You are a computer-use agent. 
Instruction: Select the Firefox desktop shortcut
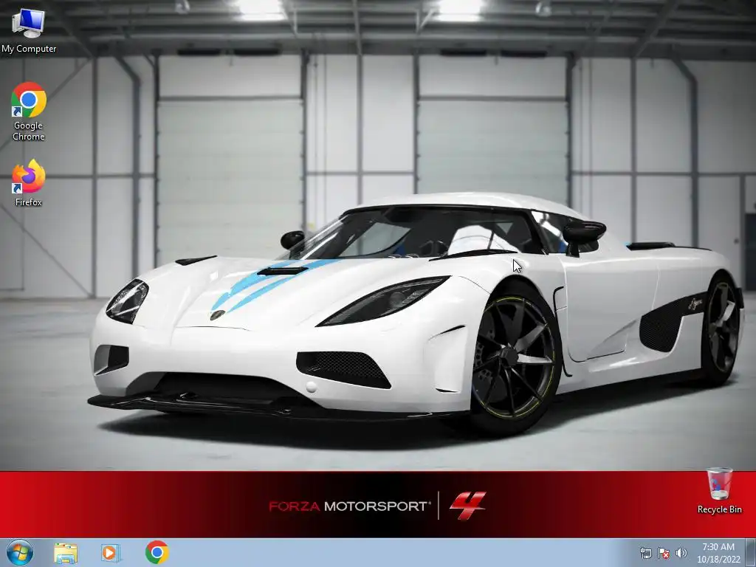point(29,183)
